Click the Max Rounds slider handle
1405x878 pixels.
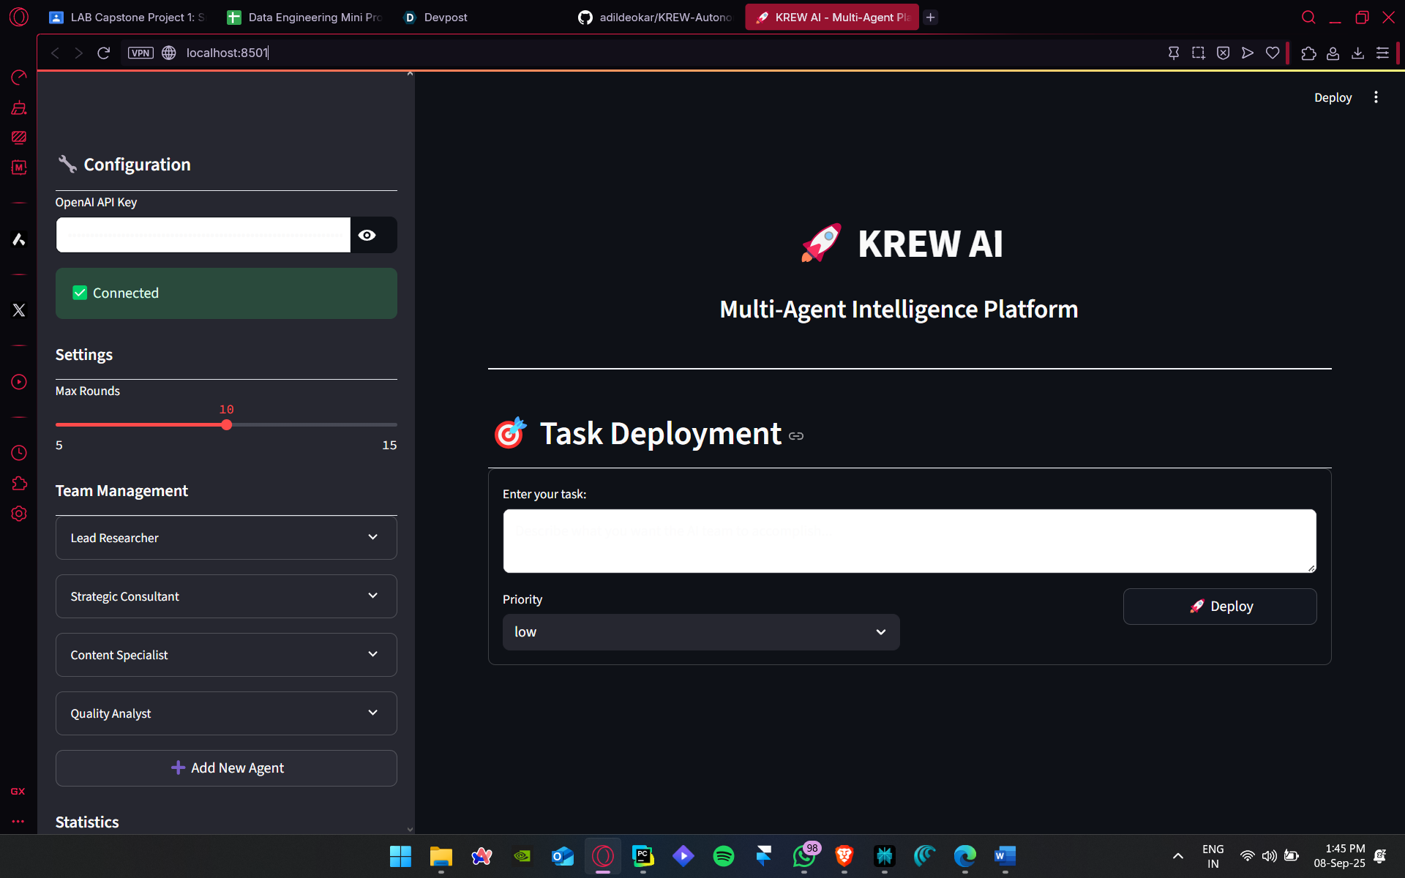[227, 425]
